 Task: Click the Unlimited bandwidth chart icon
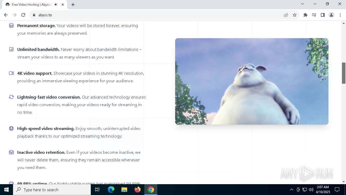[11, 49]
